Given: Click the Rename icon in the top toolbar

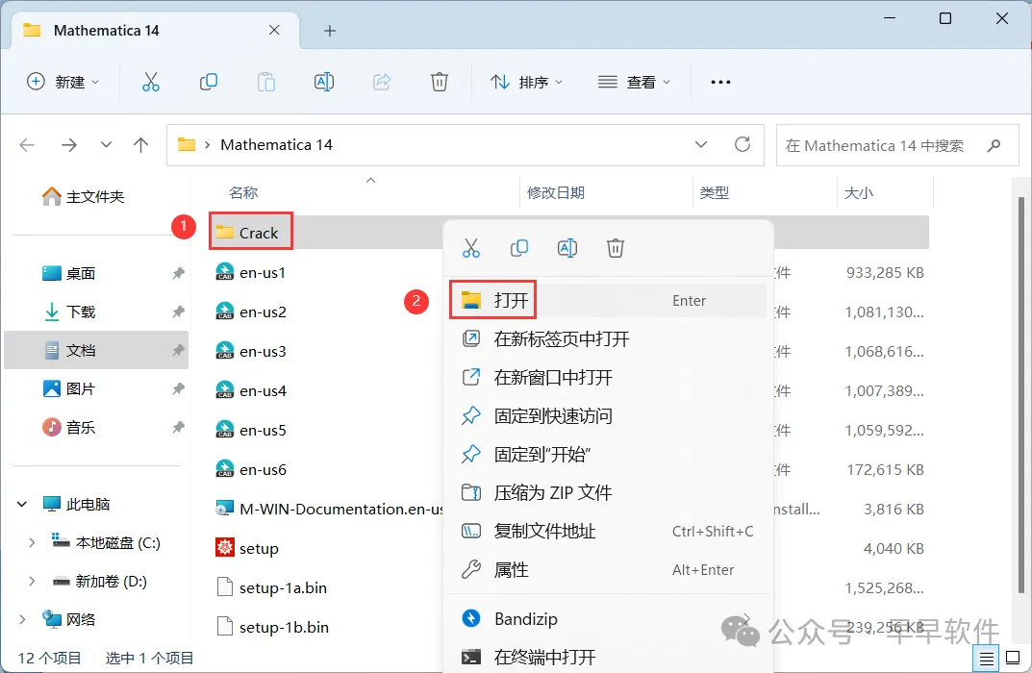Looking at the screenshot, I should [324, 82].
